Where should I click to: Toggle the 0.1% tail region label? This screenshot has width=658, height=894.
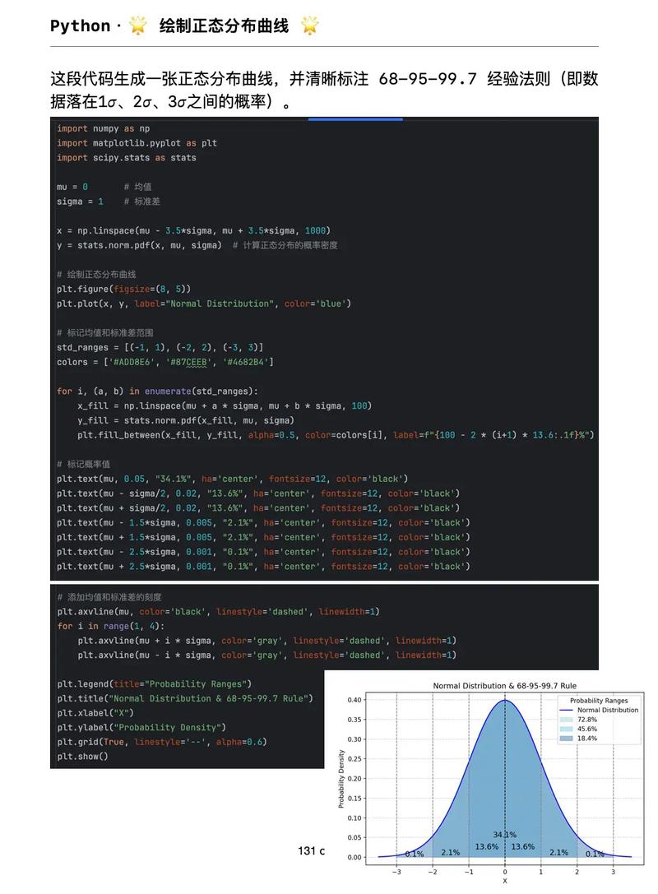pyautogui.click(x=415, y=854)
